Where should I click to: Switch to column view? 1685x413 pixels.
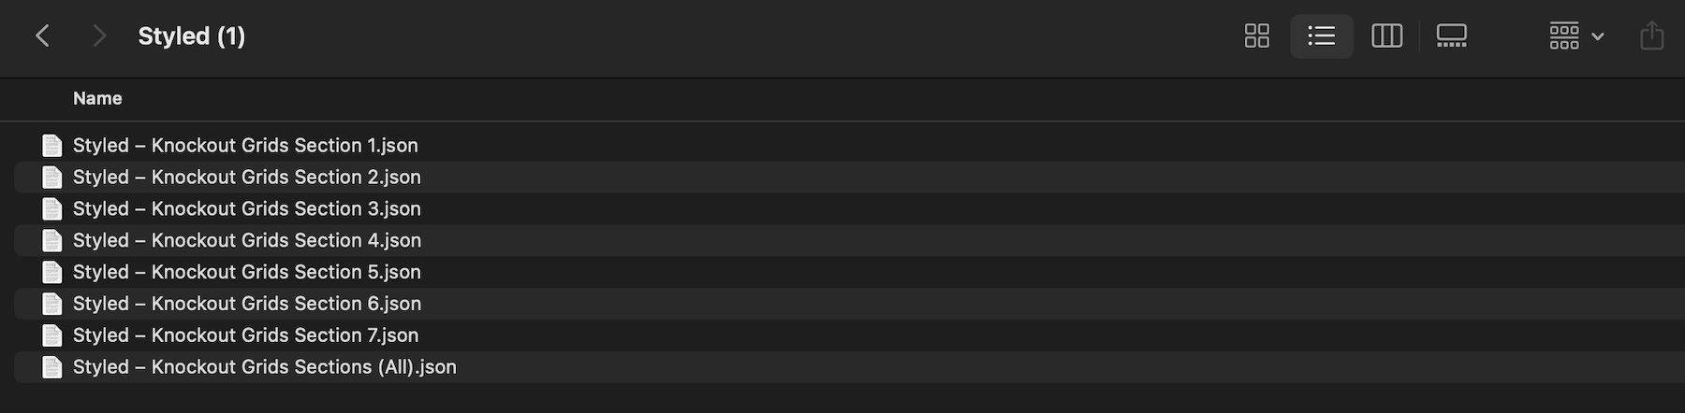pos(1386,36)
